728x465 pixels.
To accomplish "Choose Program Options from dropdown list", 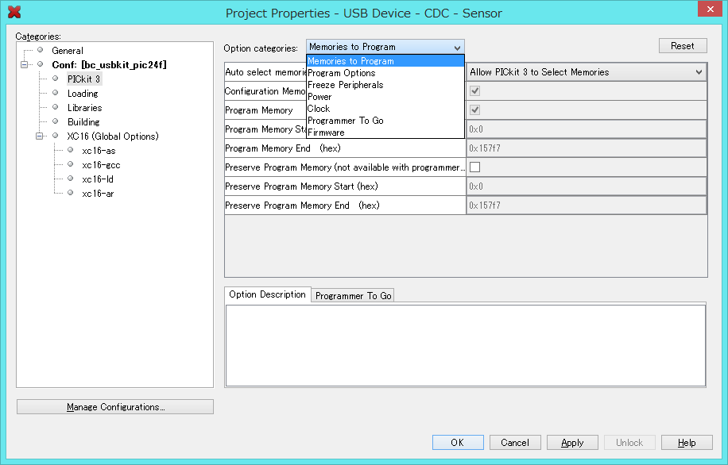I will (341, 73).
